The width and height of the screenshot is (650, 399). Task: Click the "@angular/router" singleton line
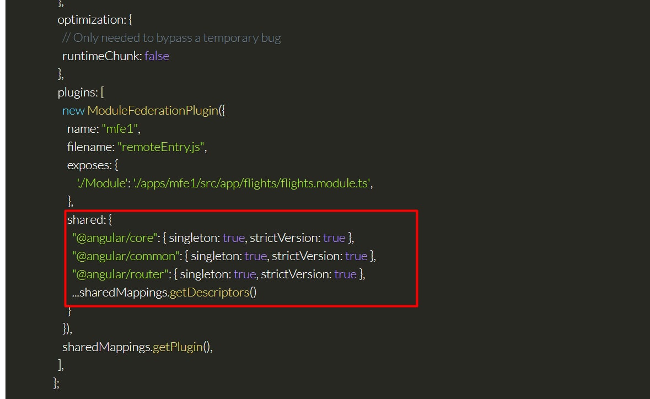pos(218,274)
